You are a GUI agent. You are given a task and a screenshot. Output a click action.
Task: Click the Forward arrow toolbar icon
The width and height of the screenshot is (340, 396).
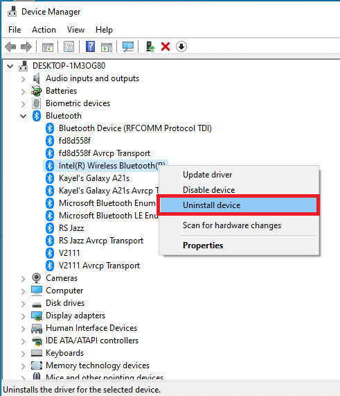[x=26, y=46]
